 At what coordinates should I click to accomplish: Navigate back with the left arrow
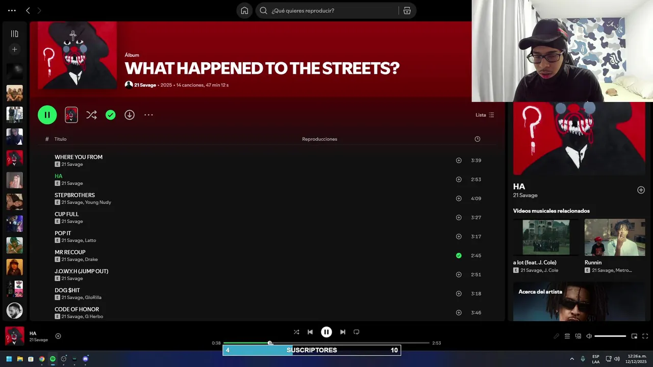(28, 10)
